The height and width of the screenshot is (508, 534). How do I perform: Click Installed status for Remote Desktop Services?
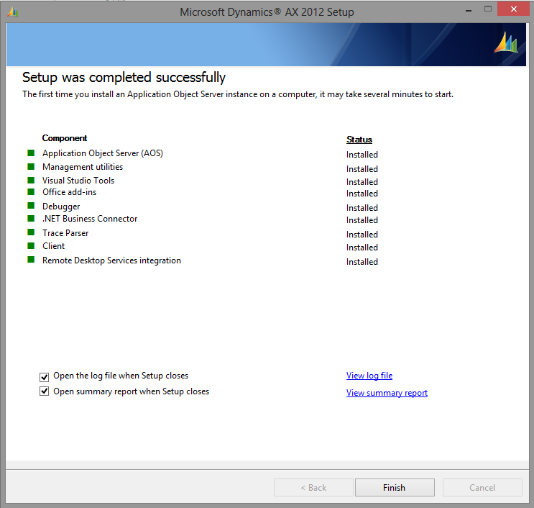click(362, 262)
